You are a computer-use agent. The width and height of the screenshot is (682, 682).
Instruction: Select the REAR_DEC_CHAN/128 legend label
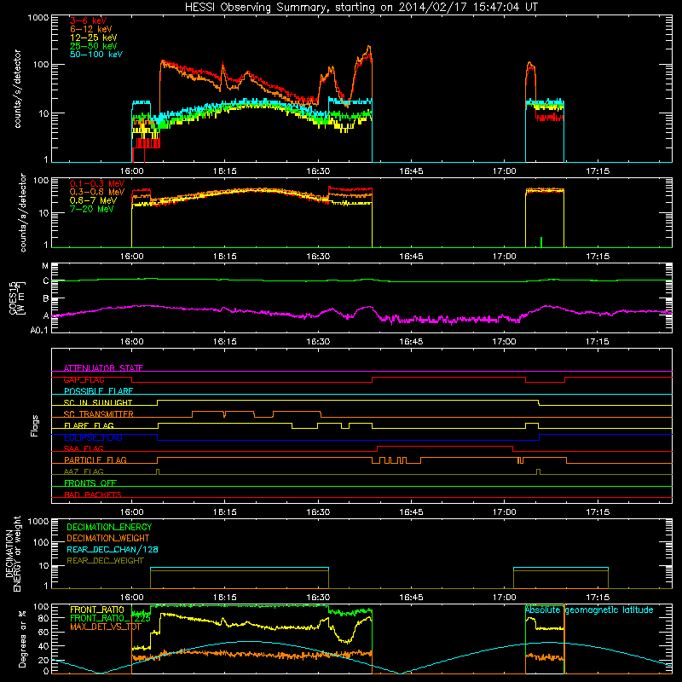point(113,549)
